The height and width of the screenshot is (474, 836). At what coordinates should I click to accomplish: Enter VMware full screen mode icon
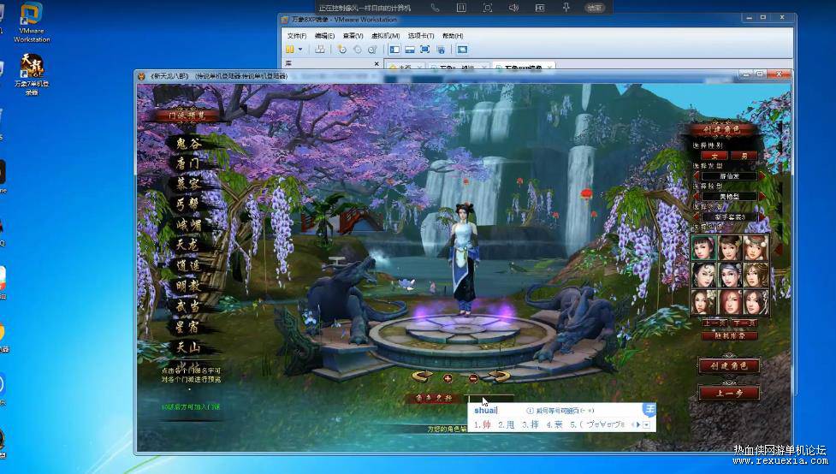pyautogui.click(x=425, y=49)
